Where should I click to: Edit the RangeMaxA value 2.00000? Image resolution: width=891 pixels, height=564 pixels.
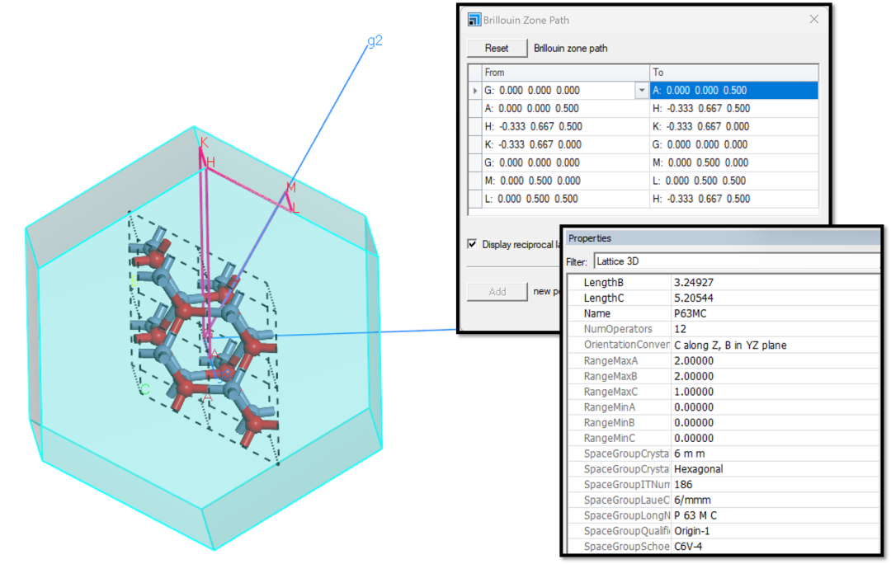coord(775,360)
